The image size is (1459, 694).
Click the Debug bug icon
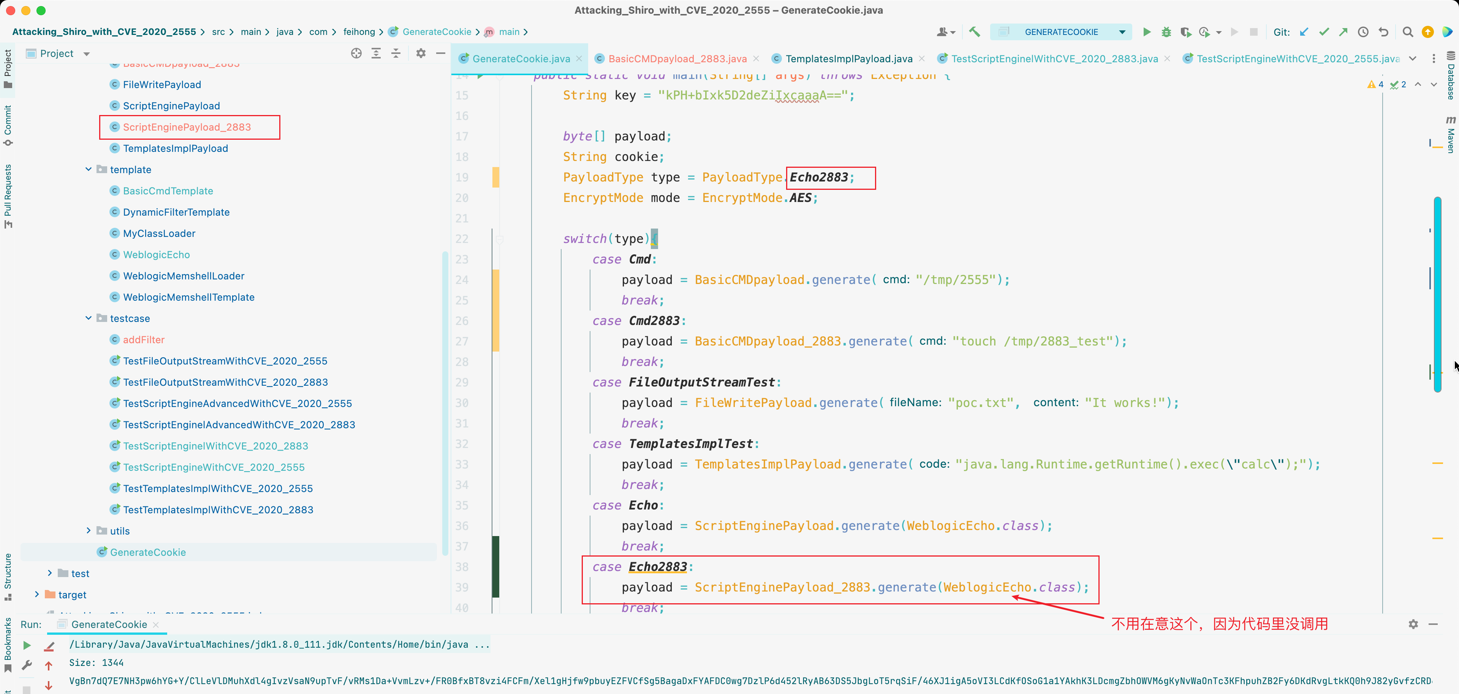coord(1166,32)
